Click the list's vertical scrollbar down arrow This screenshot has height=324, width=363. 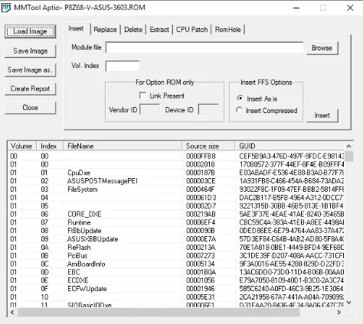348,303
